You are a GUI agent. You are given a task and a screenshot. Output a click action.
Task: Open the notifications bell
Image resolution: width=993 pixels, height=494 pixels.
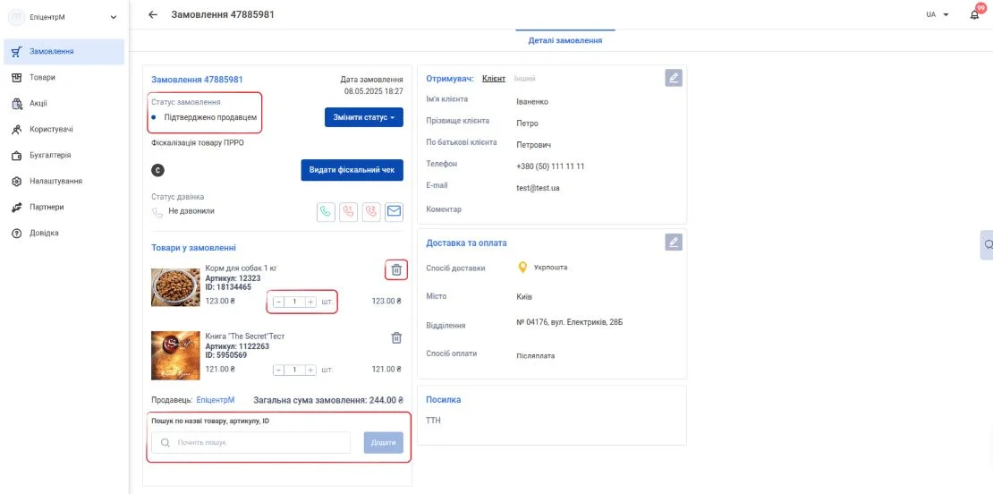click(x=974, y=14)
